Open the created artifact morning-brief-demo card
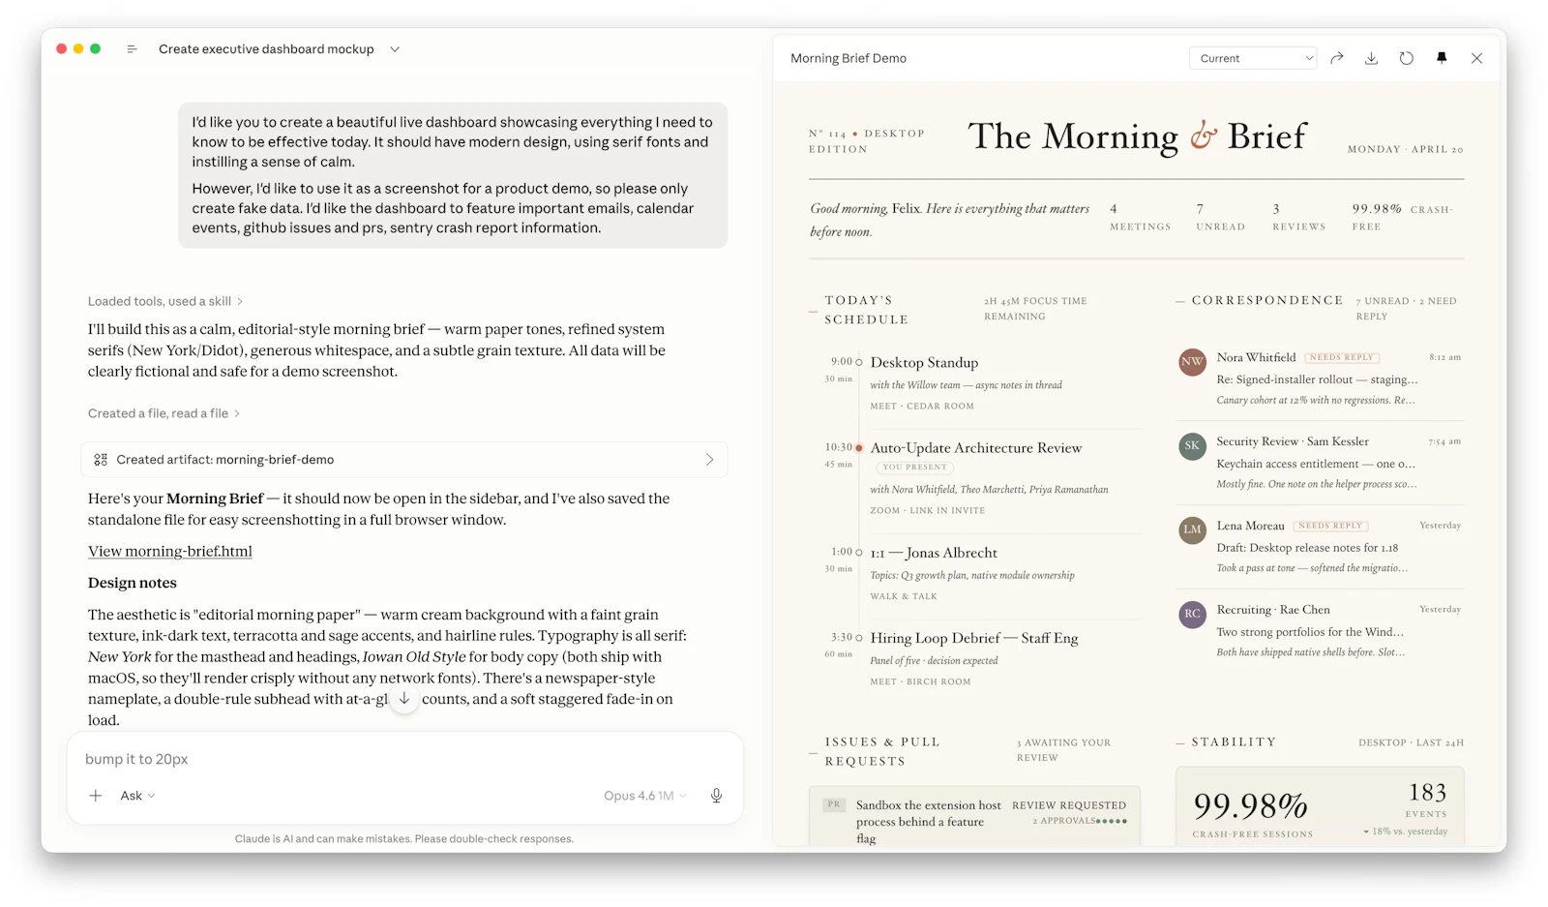 pyautogui.click(x=404, y=460)
